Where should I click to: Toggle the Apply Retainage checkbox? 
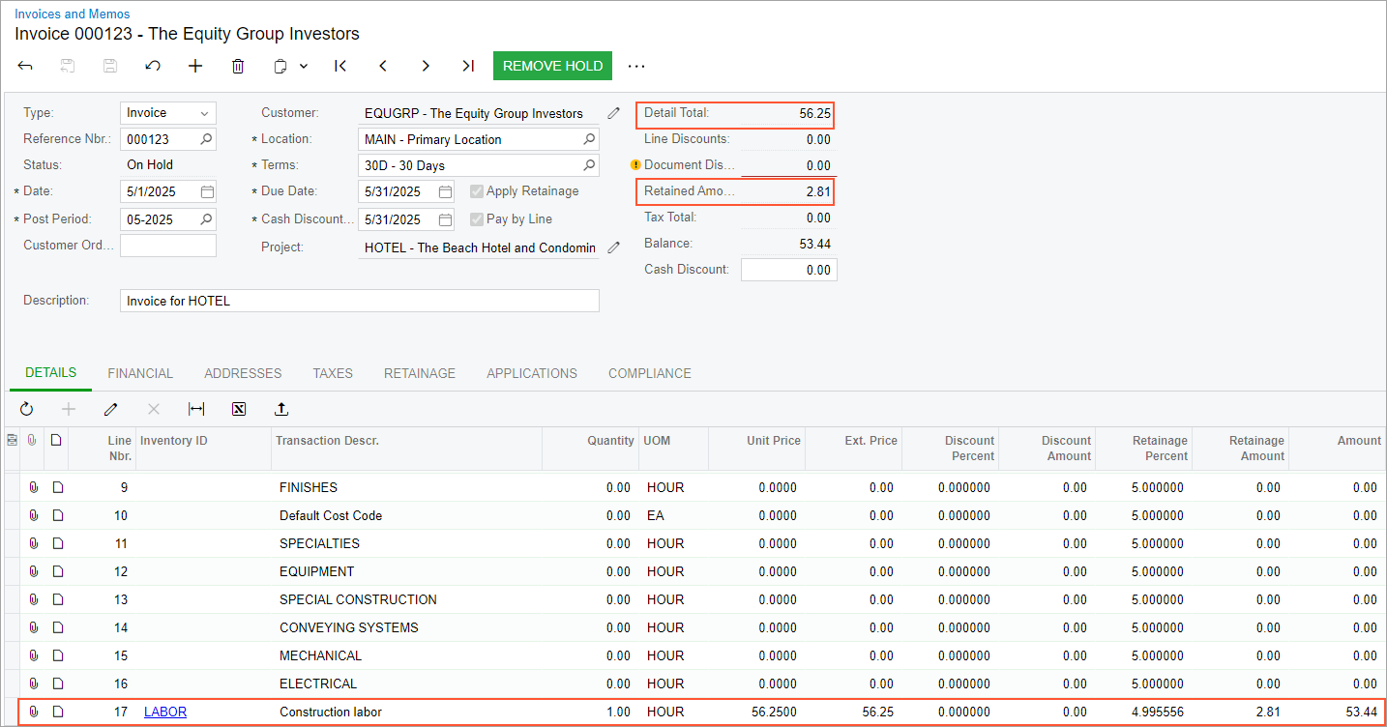477,191
